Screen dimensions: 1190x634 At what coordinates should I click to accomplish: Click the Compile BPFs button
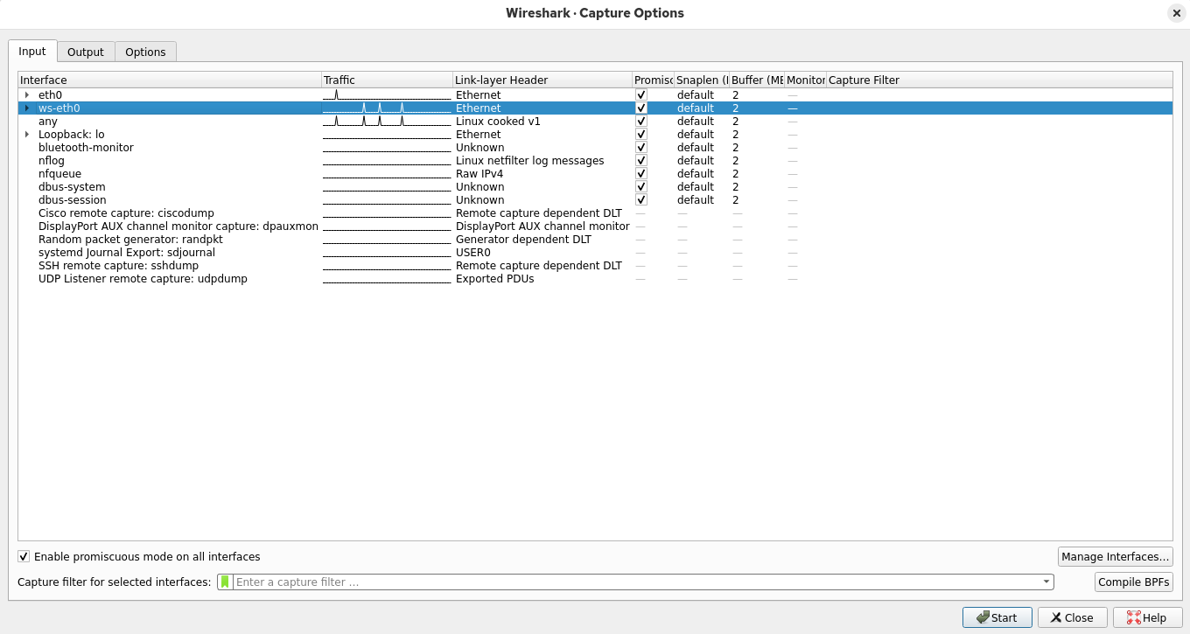tap(1133, 582)
